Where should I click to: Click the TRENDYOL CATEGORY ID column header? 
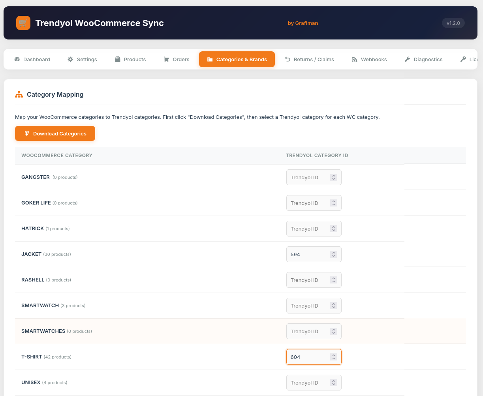click(x=317, y=156)
